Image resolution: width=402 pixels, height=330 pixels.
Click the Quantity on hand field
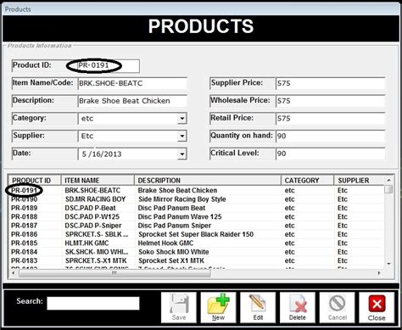pos(330,136)
